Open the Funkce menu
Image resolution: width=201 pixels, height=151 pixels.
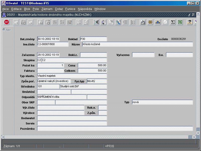(70, 9)
